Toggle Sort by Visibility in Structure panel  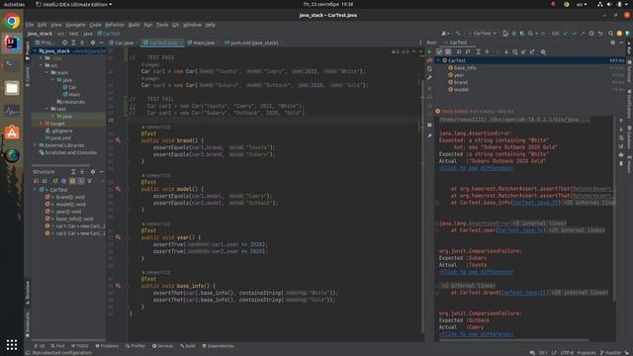[37, 181]
